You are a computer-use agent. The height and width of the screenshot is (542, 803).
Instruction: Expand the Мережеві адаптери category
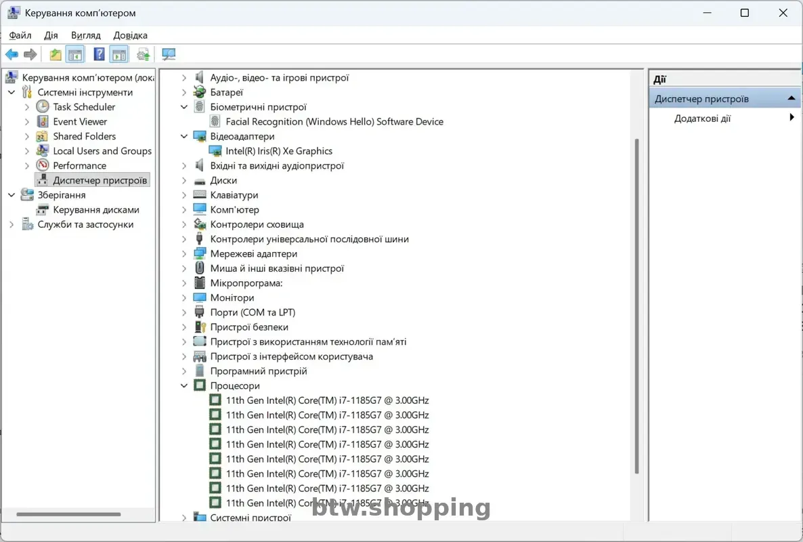184,254
